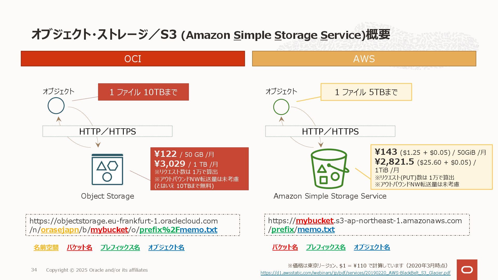Click mybucket link in the OCI URL
Viewport: 498px width, 280px height.
coord(109,230)
